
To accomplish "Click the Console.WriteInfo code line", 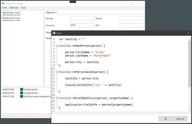I will tap(93, 85).
